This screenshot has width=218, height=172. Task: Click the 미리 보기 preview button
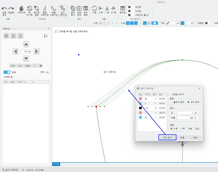(167, 138)
